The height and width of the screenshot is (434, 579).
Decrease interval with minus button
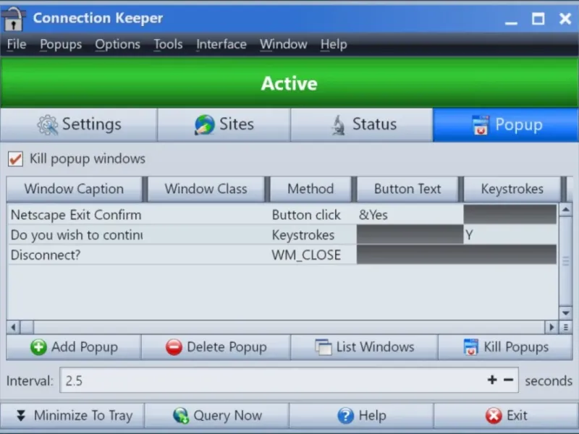click(x=509, y=380)
